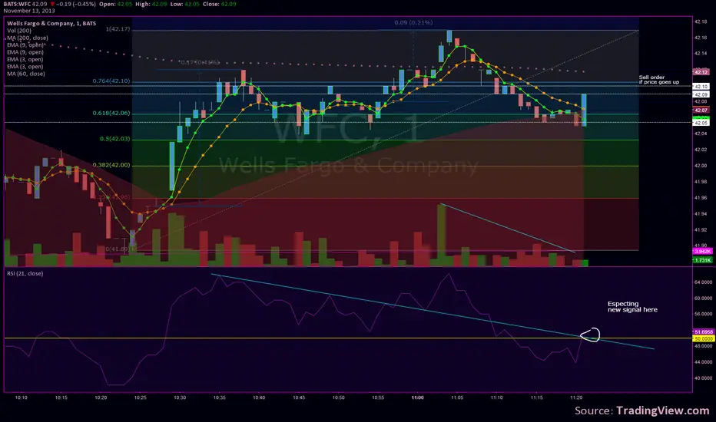The height and width of the screenshot is (422, 716).
Task: Click the RSI (21, close) pane label
Action: [25, 274]
